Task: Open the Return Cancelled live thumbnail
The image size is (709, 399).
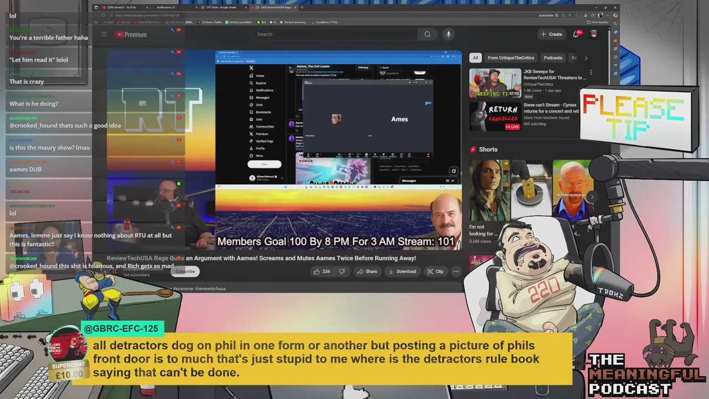Action: (x=495, y=116)
